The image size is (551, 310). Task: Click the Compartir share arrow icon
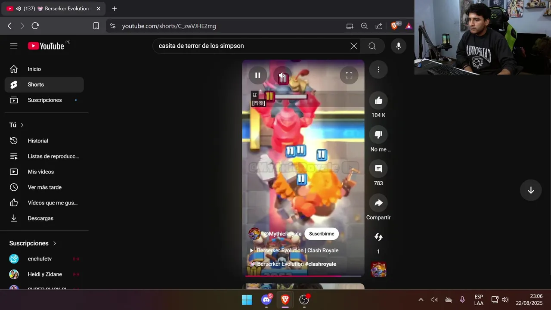[x=378, y=203]
